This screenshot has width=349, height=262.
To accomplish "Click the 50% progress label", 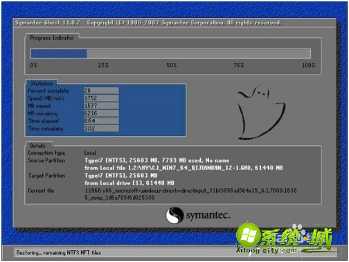I will tap(172, 65).
